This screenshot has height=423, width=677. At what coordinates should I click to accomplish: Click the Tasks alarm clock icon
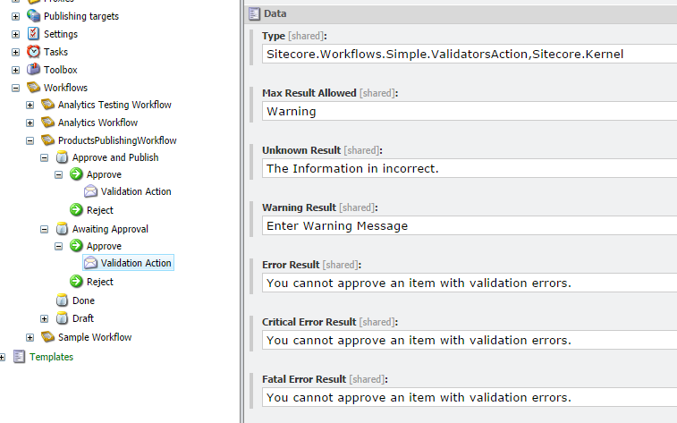[33, 52]
